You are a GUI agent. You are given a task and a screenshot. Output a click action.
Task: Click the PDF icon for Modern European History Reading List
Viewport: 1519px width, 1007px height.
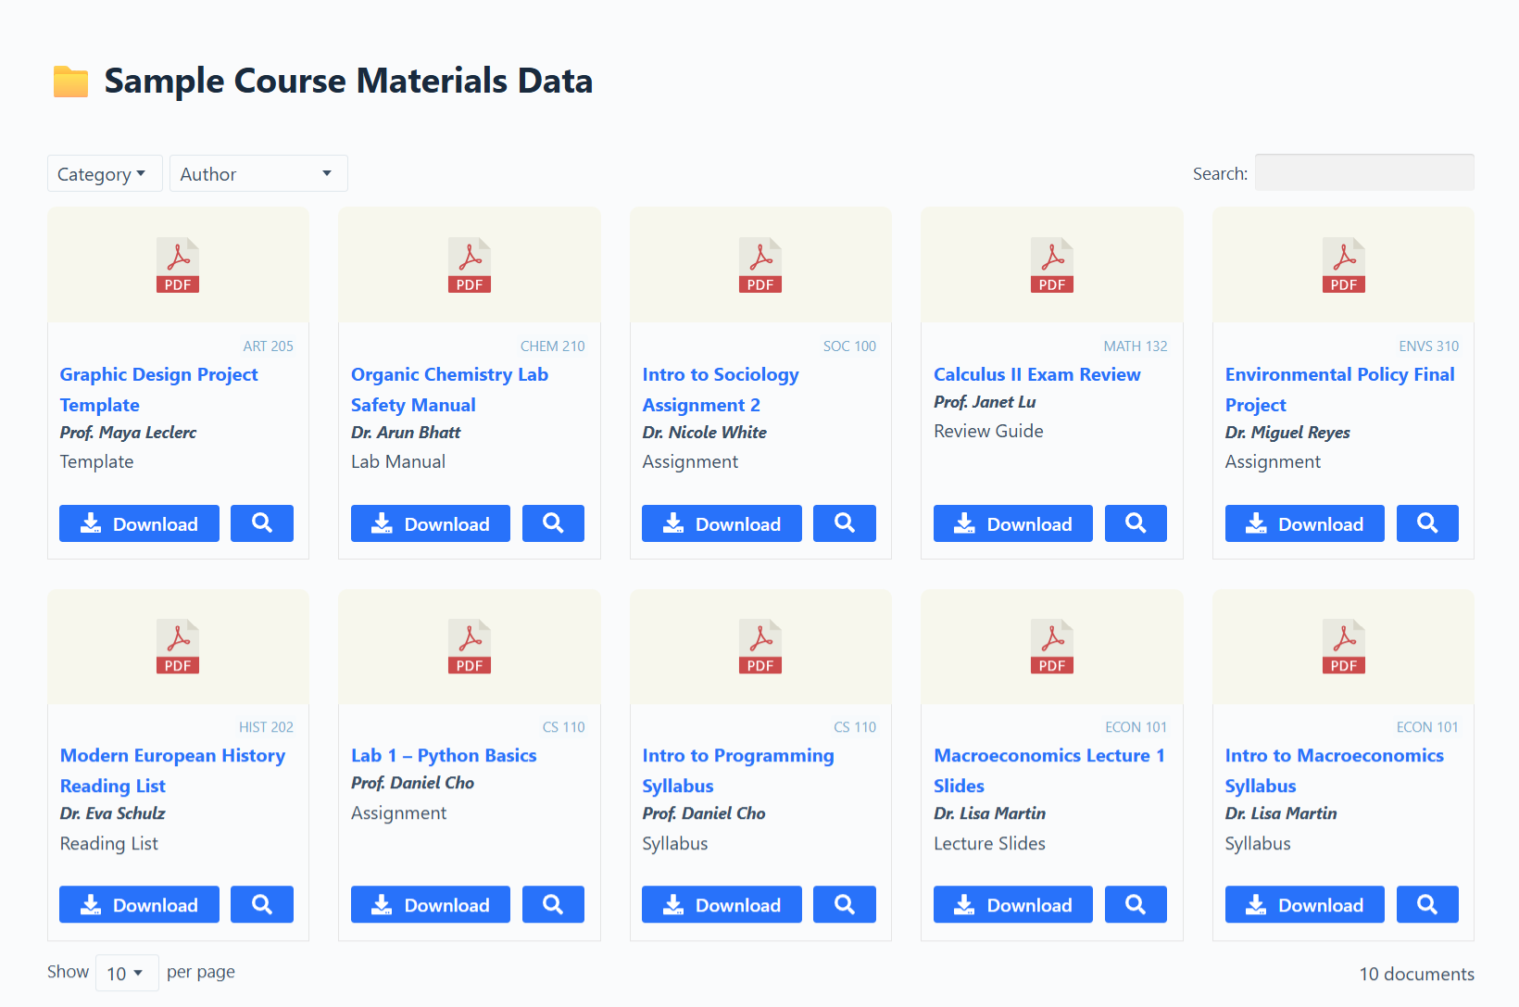pos(178,646)
